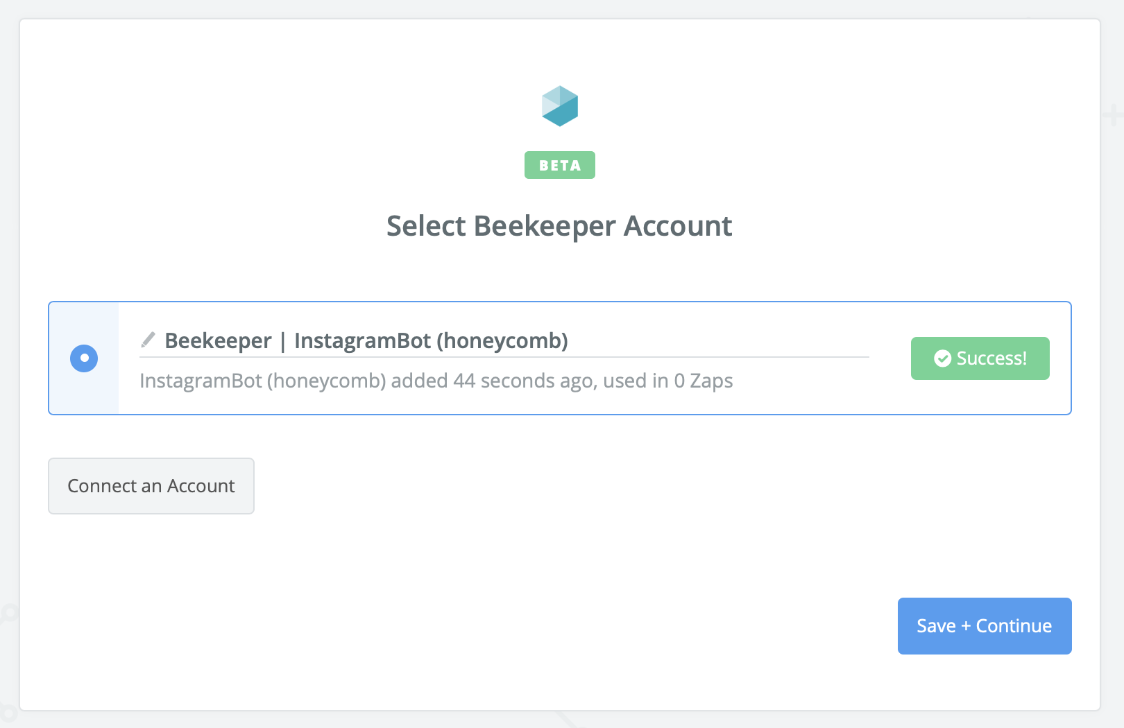1124x728 pixels.
Task: Click the underline below the account name
Action: 504,357
